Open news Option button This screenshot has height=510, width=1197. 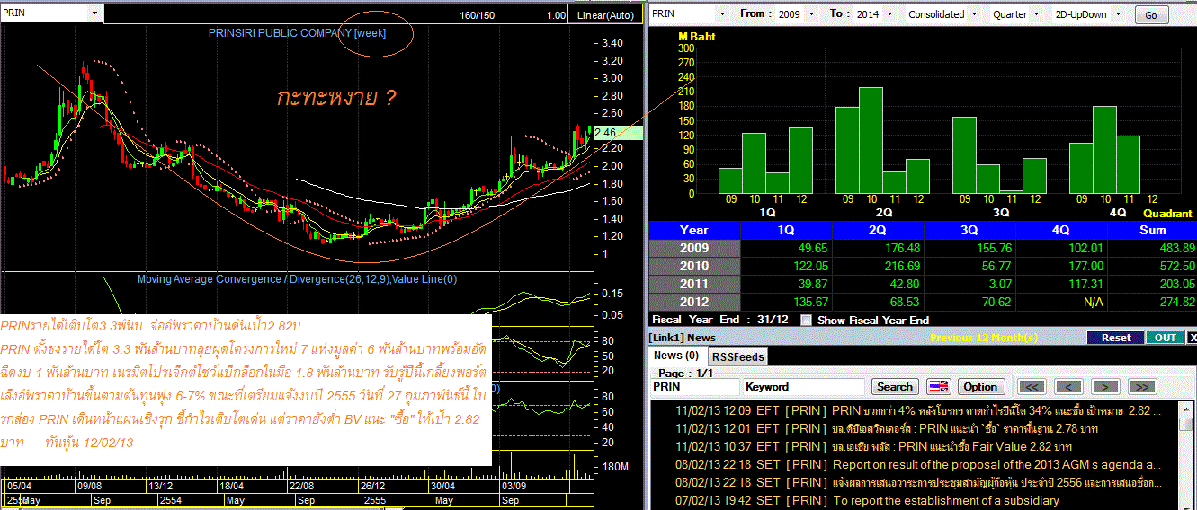tap(980, 387)
